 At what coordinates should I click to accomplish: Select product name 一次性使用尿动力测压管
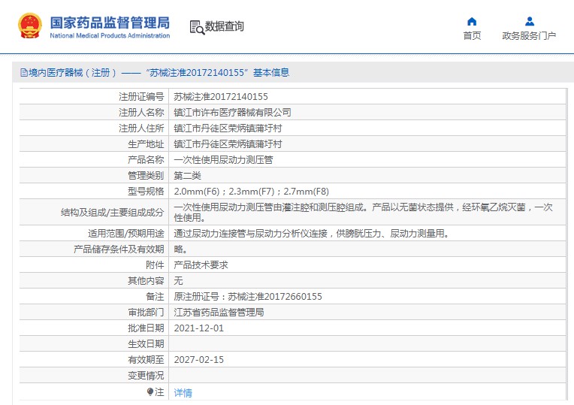point(223,159)
